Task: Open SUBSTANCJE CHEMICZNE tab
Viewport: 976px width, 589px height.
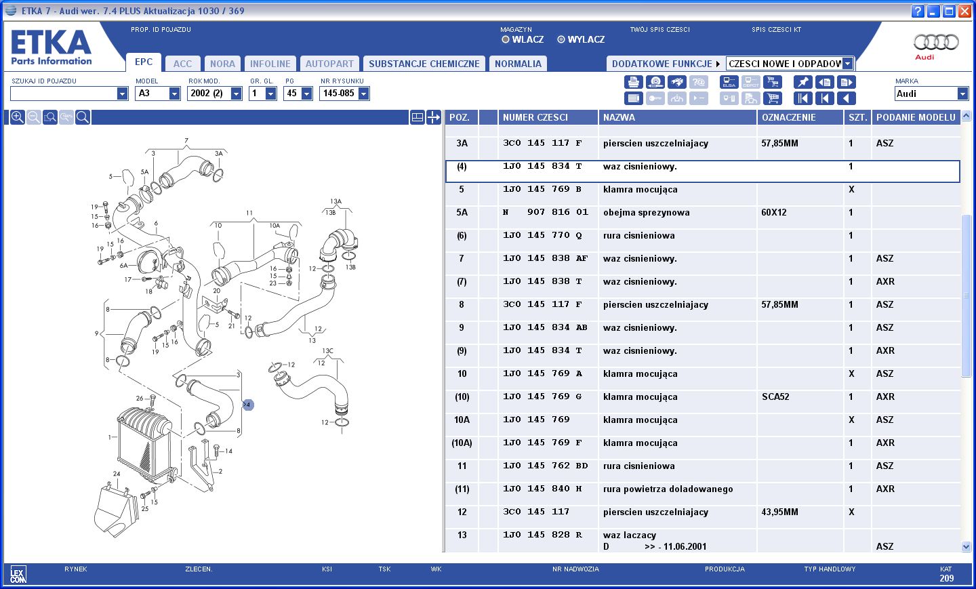Action: point(424,64)
